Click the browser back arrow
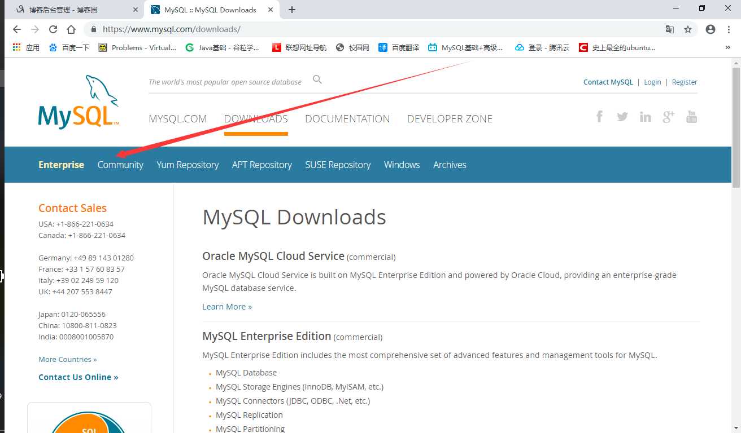 [x=17, y=29]
